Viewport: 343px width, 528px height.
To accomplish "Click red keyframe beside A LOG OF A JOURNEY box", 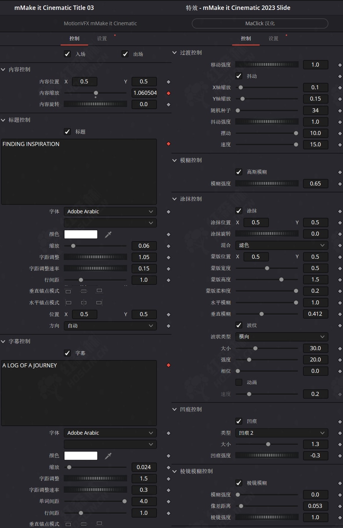I will click(169, 365).
